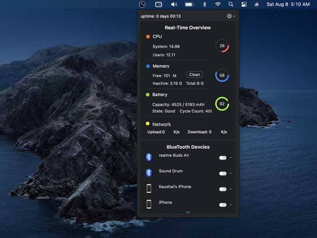The image size is (317, 238).
Task: Click the Clean memory button
Action: tap(194, 75)
